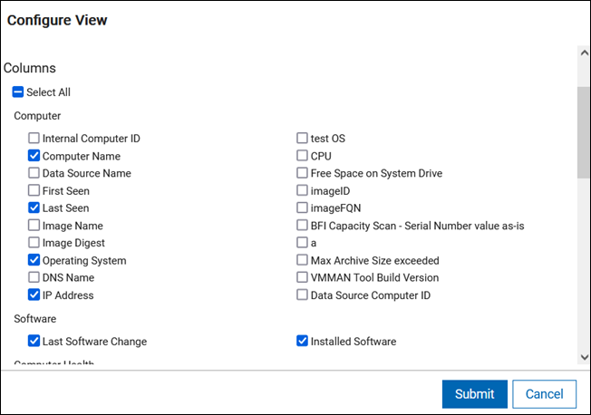Disable the Last Software Change column
The image size is (591, 415).
point(34,342)
